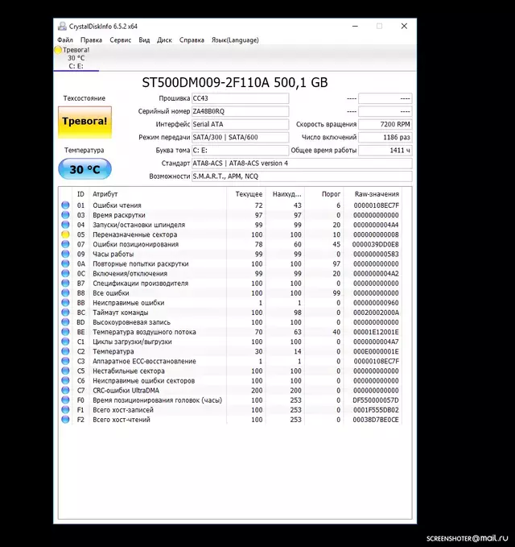Click the CrystalDiskInfo app icon in title bar
515x547 pixels.
coord(62,26)
